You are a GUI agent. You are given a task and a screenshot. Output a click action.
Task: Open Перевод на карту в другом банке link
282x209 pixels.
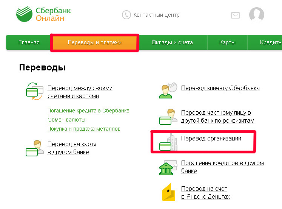tap(72, 148)
